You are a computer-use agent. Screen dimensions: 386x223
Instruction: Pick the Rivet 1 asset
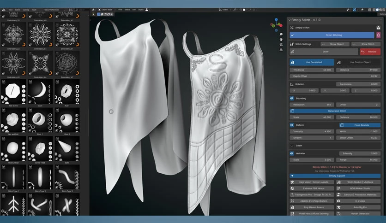[x=40, y=120]
